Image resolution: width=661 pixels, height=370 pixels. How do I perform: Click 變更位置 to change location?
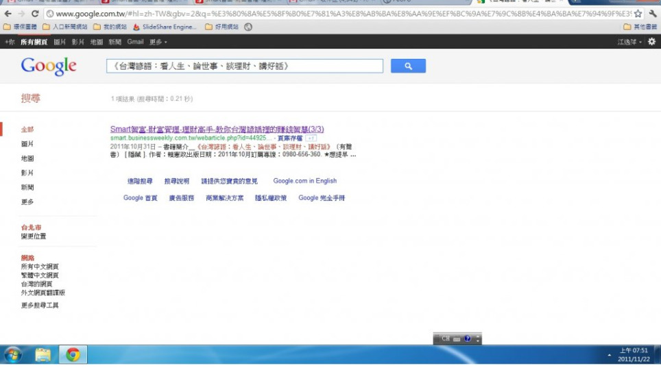point(34,236)
